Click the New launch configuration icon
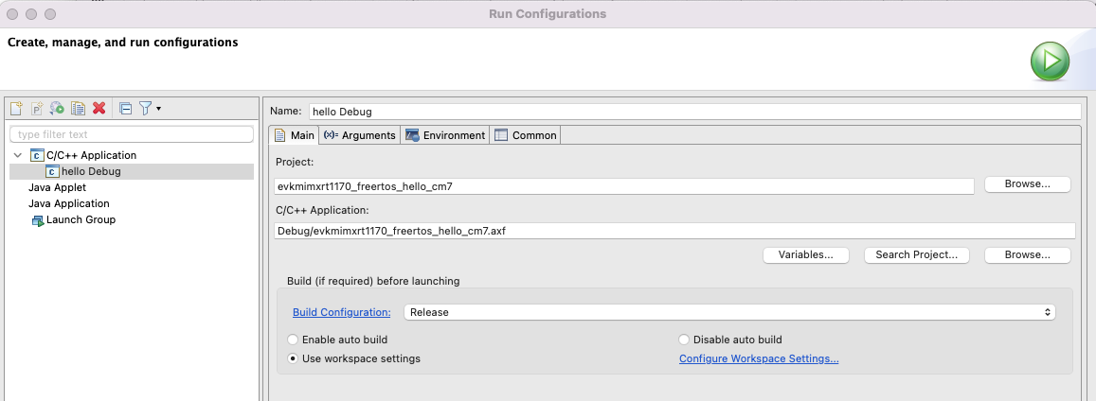This screenshot has width=1096, height=401. (16, 109)
